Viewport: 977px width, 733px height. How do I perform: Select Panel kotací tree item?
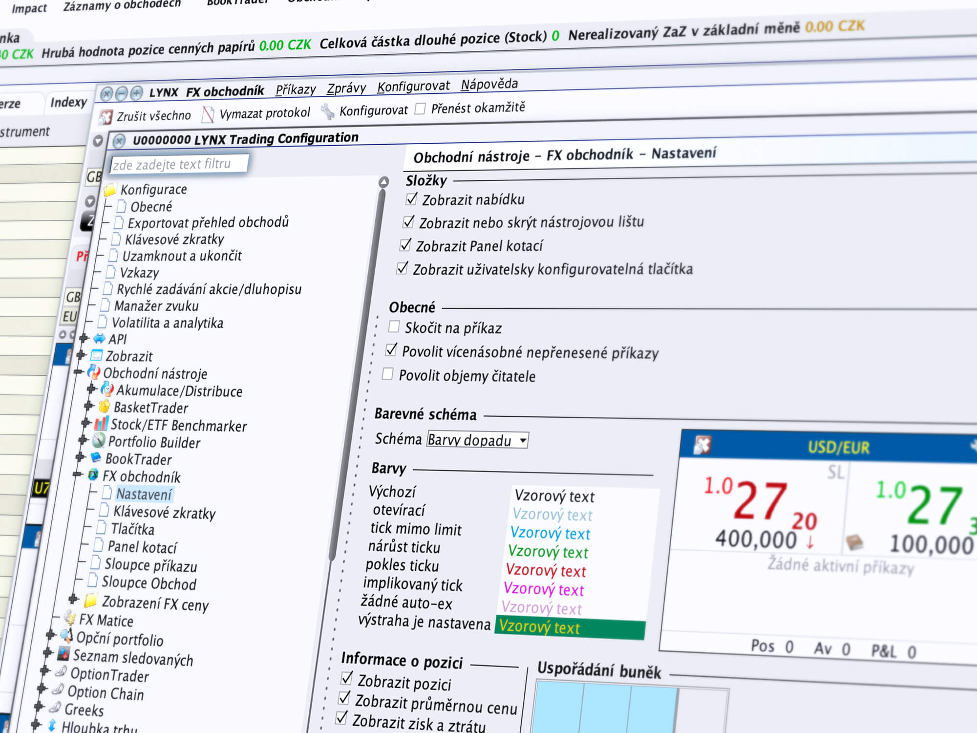coord(142,547)
